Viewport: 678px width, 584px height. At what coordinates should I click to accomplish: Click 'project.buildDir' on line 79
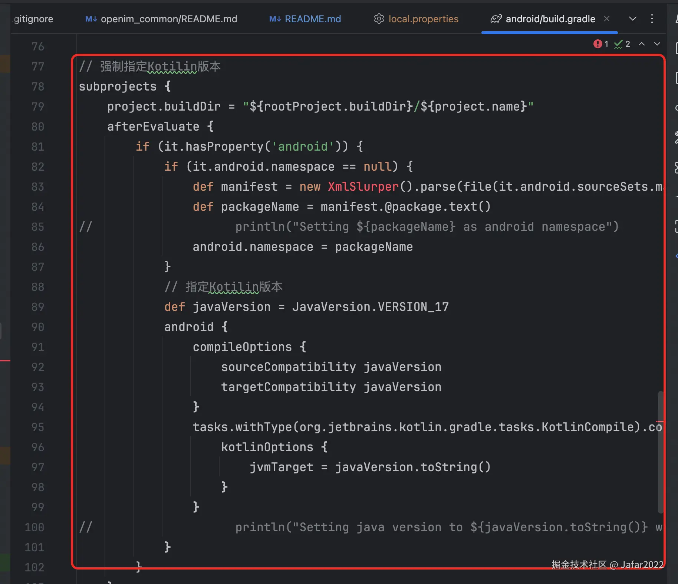pyautogui.click(x=164, y=106)
